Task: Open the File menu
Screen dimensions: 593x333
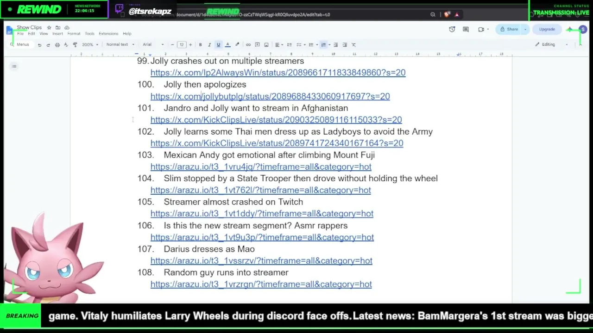Action: (20, 34)
